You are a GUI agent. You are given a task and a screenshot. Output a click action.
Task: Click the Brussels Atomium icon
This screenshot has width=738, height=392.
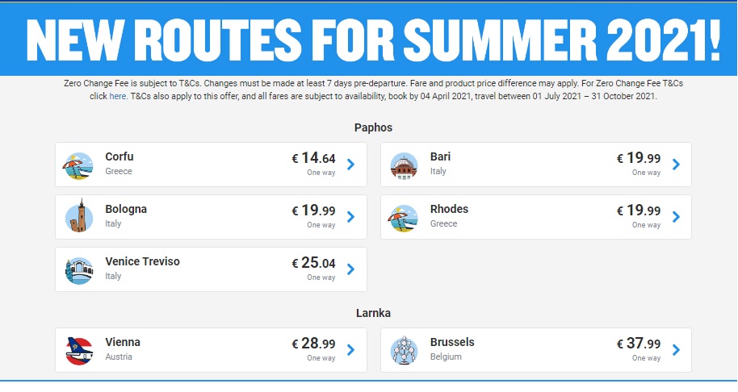pos(404,350)
